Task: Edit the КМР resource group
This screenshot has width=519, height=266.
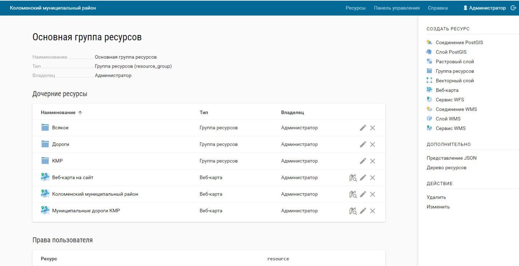Action: 362,161
